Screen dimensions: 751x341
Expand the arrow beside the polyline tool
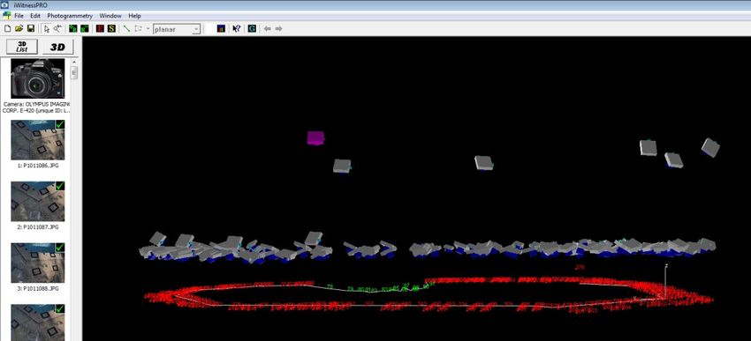148,29
